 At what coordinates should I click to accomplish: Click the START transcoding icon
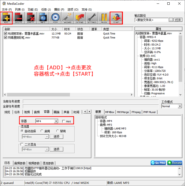pyautogui.click(x=116, y=18)
